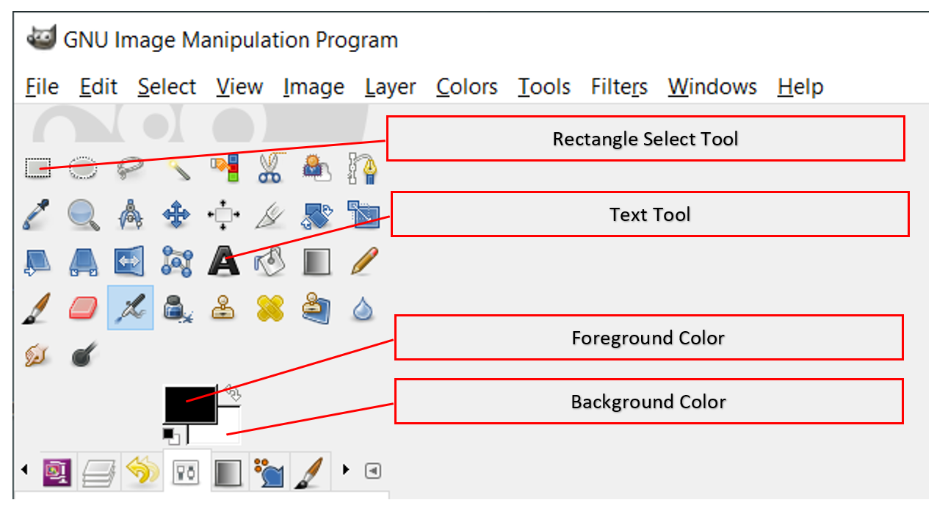Select the Bucket Fill tool
This screenshot has width=948, height=511.
(x=269, y=261)
